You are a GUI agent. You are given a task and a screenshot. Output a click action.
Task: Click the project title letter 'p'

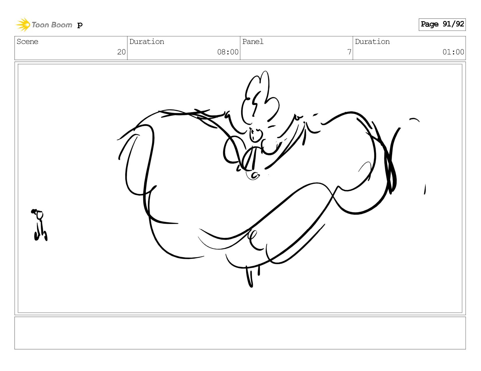pos(80,25)
